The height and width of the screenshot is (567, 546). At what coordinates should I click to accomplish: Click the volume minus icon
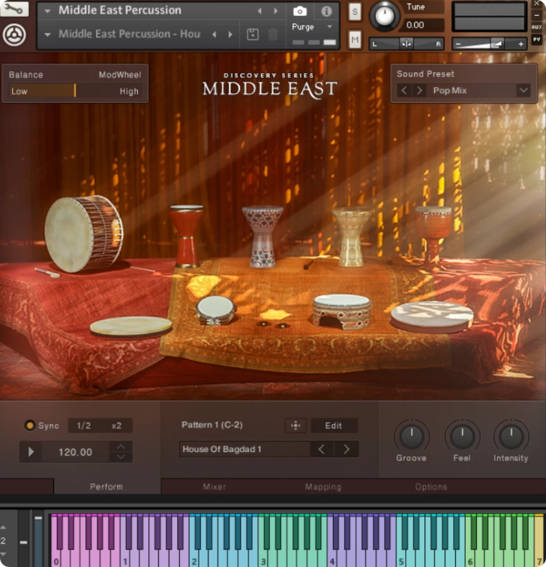pos(458,44)
